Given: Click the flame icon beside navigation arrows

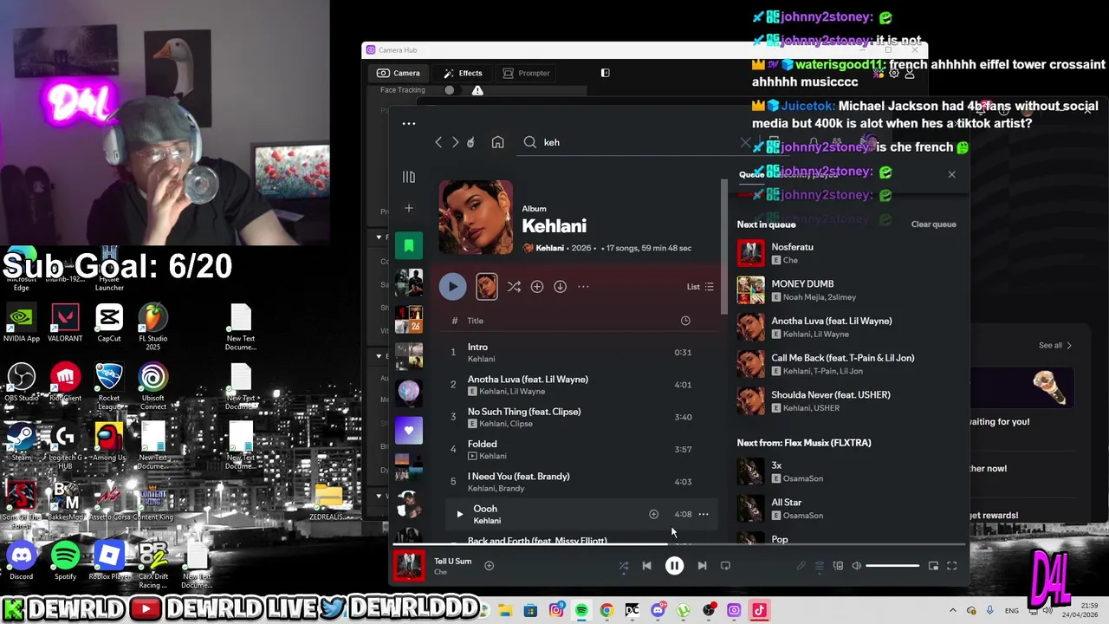Looking at the screenshot, I should pyautogui.click(x=470, y=142).
